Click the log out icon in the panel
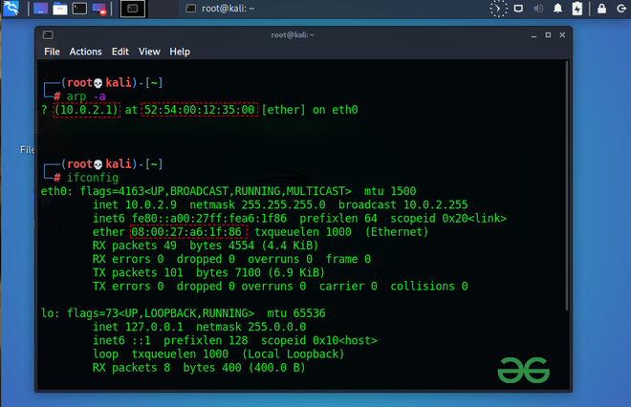 click(x=620, y=9)
